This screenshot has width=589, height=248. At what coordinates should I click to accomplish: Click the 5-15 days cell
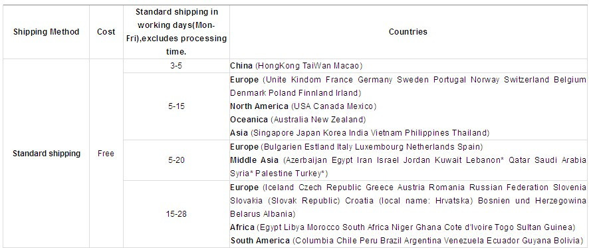point(176,106)
